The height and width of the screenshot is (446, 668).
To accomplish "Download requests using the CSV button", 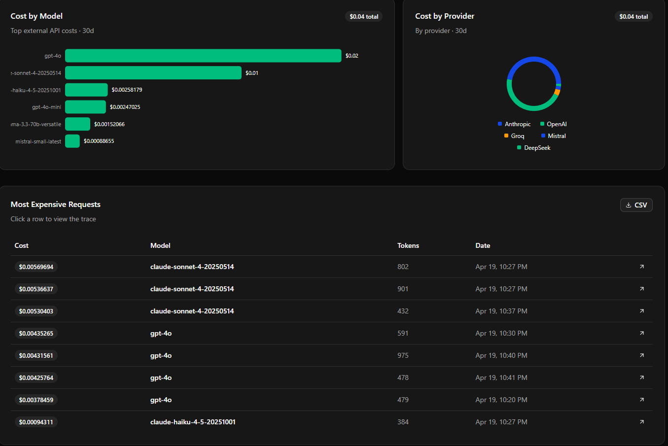I will (636, 205).
